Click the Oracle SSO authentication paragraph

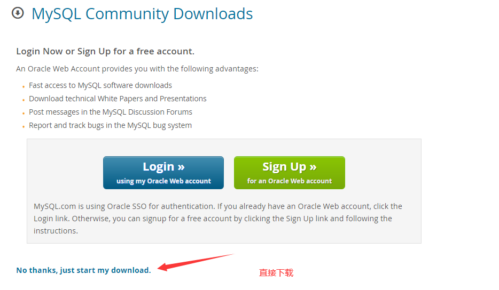(218, 219)
